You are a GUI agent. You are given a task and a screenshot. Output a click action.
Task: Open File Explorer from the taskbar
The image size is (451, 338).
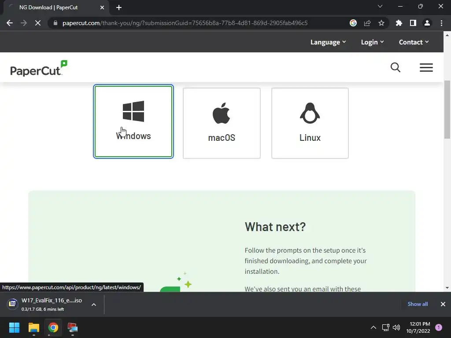33,327
